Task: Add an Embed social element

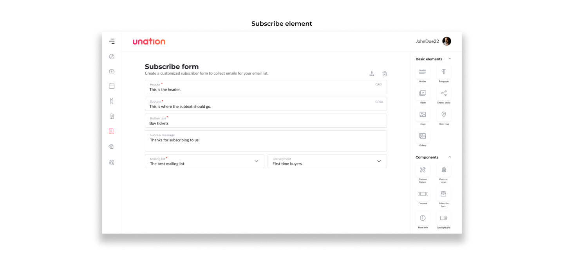Action: coord(444,93)
